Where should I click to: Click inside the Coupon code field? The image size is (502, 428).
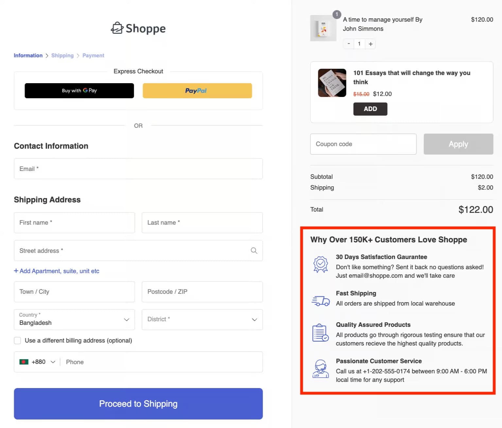(363, 144)
